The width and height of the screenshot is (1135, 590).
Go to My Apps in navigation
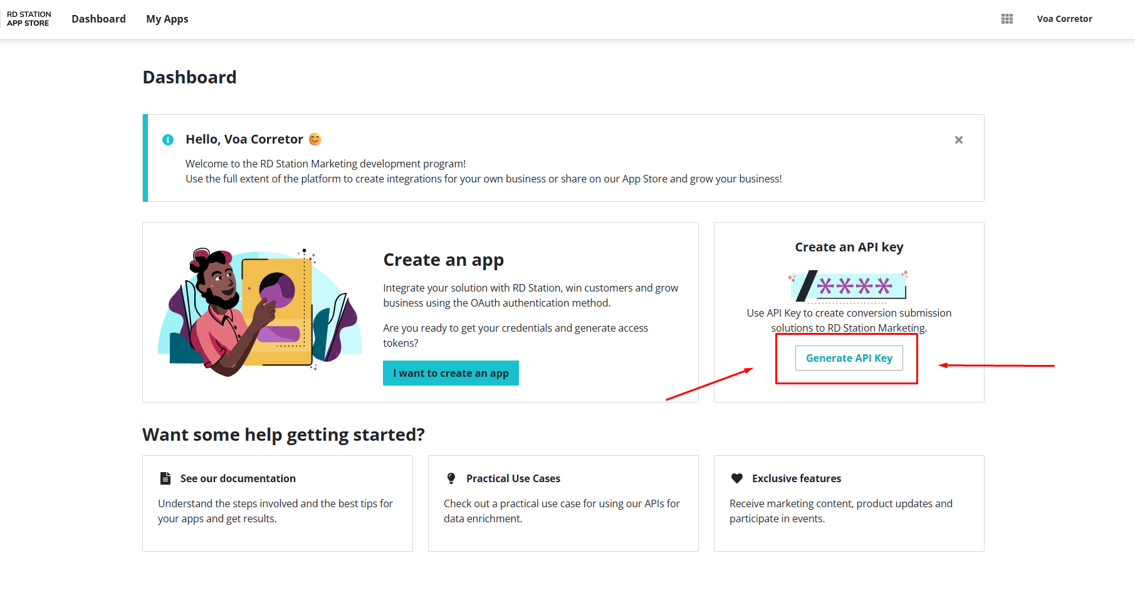167,19
